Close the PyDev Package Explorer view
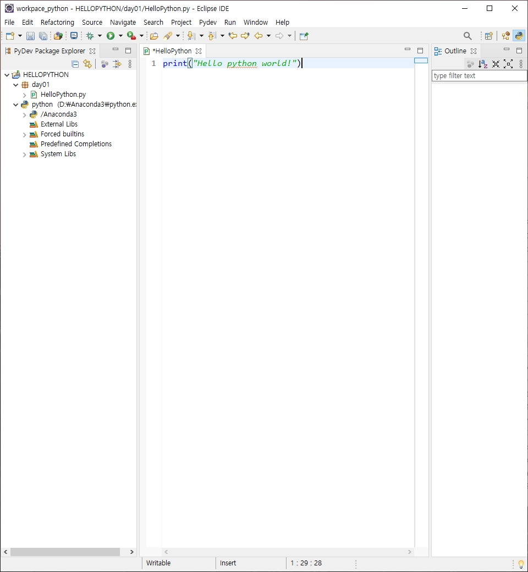This screenshot has width=528, height=572. tap(92, 51)
